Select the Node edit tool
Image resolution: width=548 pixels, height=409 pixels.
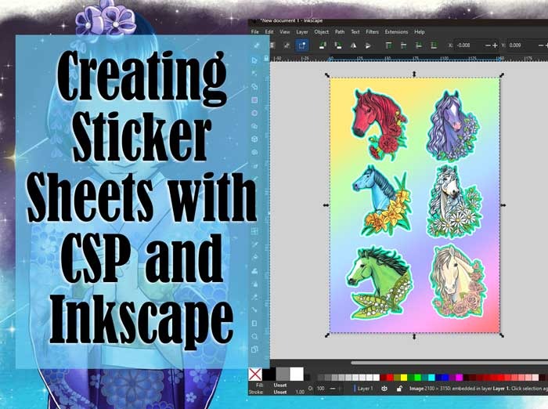tap(254, 74)
